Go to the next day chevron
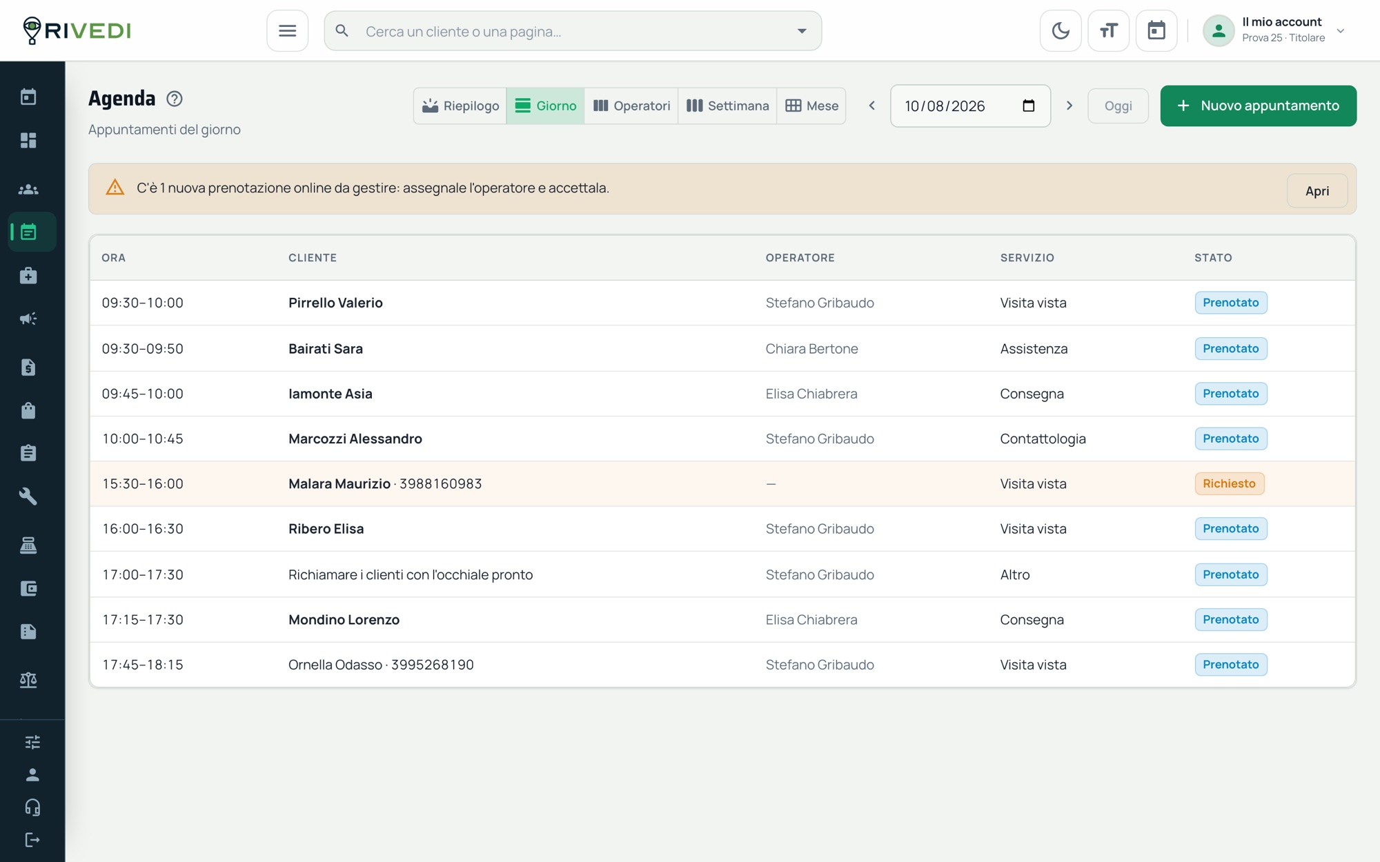The height and width of the screenshot is (862, 1380). click(x=1069, y=106)
